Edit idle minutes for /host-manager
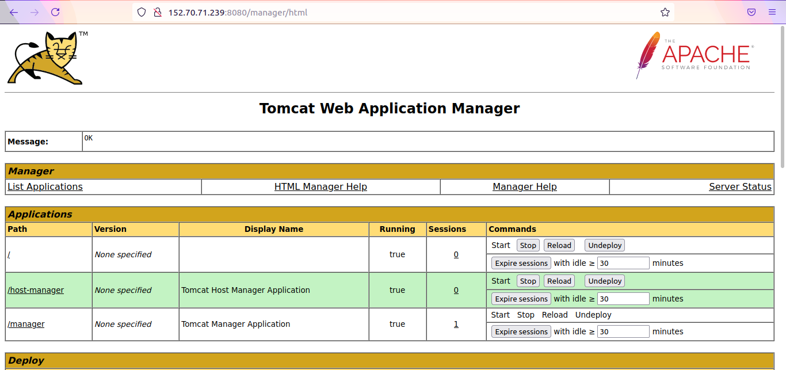This screenshot has height=370, width=786. [623, 299]
